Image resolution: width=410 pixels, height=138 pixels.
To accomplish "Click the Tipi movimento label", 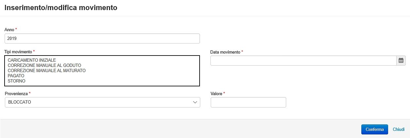I will [18, 52].
